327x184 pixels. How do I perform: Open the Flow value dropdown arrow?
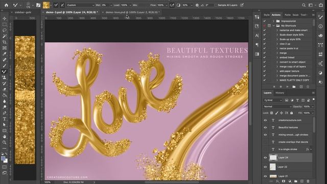[x=167, y=5]
